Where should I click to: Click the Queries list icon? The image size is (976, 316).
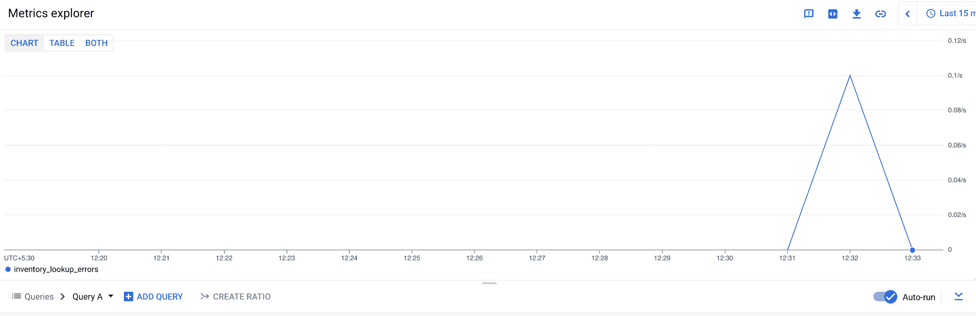[17, 296]
